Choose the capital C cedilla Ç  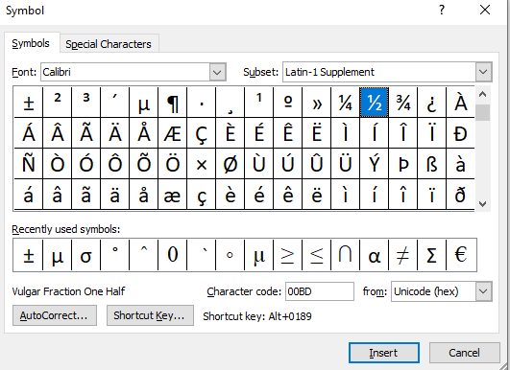202,133
